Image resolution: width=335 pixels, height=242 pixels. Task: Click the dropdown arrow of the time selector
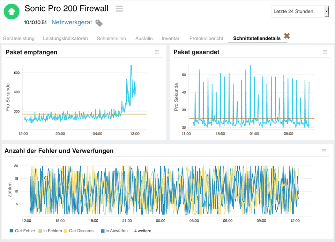point(326,11)
